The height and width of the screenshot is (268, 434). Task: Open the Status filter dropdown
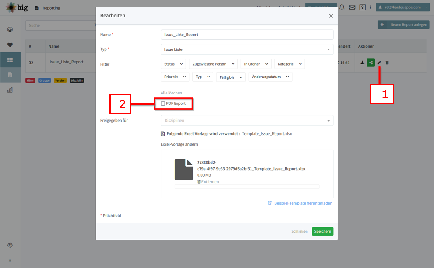[x=173, y=64]
